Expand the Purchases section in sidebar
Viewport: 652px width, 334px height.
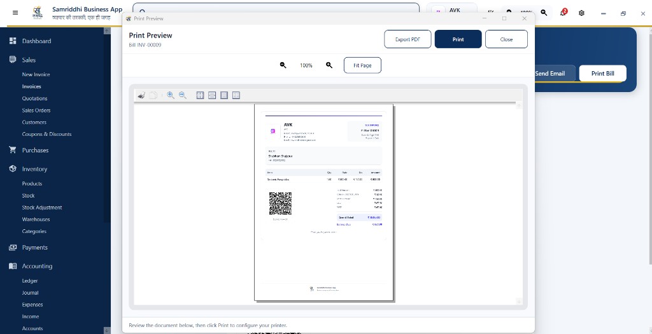tap(36, 150)
